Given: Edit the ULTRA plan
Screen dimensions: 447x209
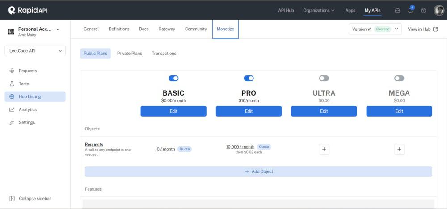Looking at the screenshot, I should click(x=324, y=111).
